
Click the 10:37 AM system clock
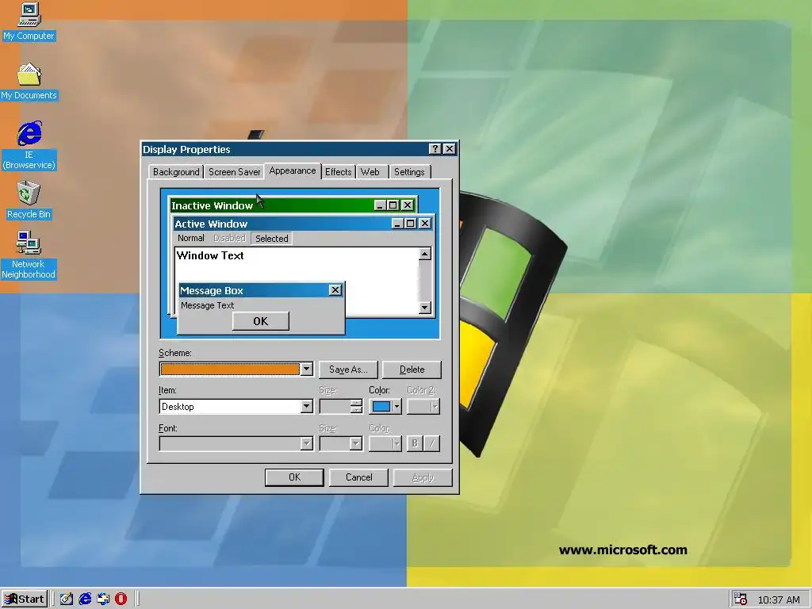click(779, 599)
